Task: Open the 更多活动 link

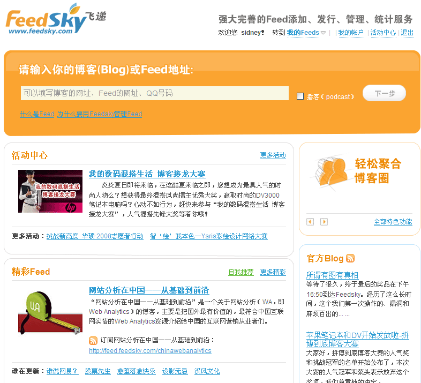Action: (273, 155)
